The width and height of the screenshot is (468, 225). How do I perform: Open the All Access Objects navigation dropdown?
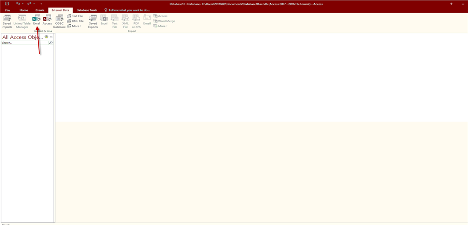[46, 37]
